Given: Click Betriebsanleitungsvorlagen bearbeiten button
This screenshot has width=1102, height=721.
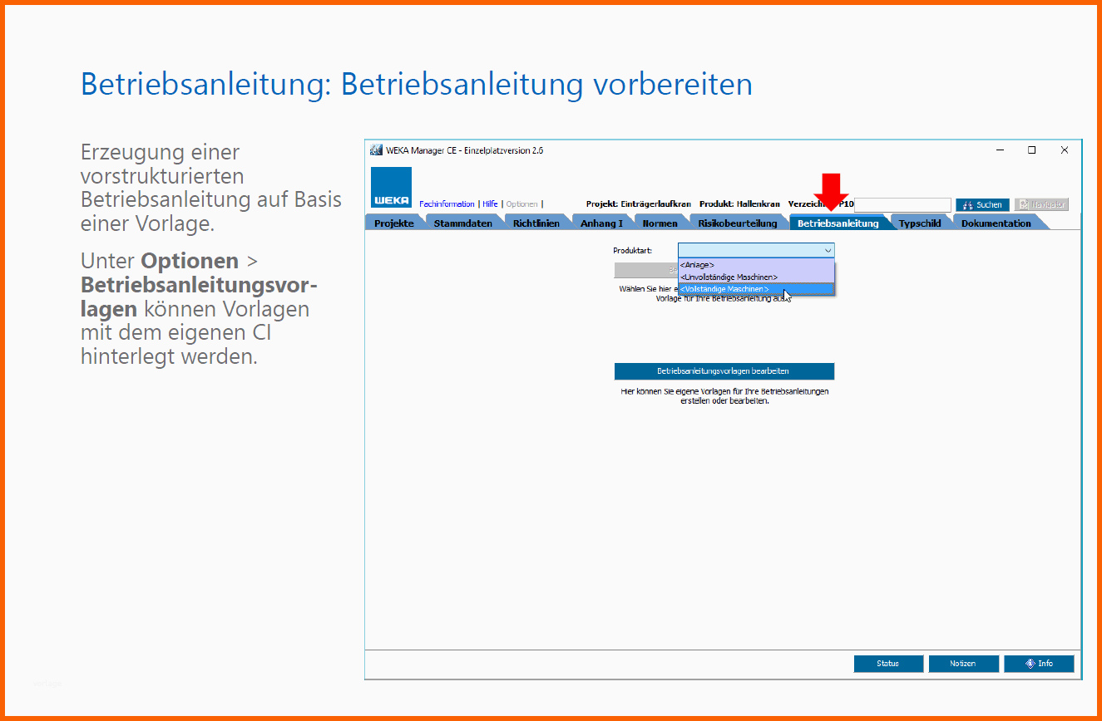Looking at the screenshot, I should click(x=724, y=371).
